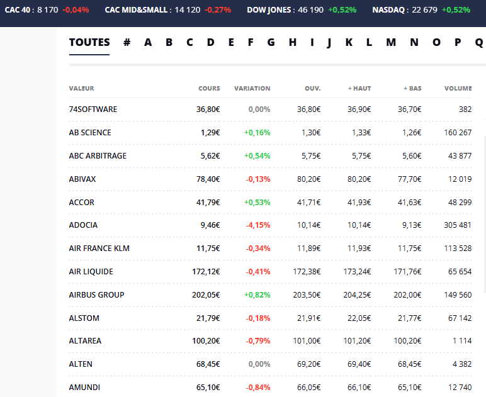Open AB SCIENCE stock details
Viewport: 486px width, 397px height.
(x=90, y=133)
